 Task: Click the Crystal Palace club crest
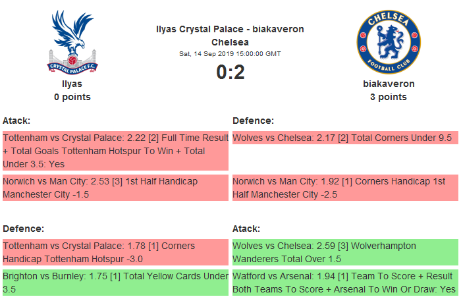72,42
